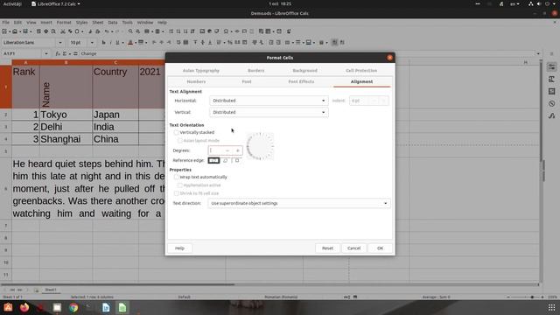Select third Reference edge option button
560x315 pixels.
click(x=237, y=160)
